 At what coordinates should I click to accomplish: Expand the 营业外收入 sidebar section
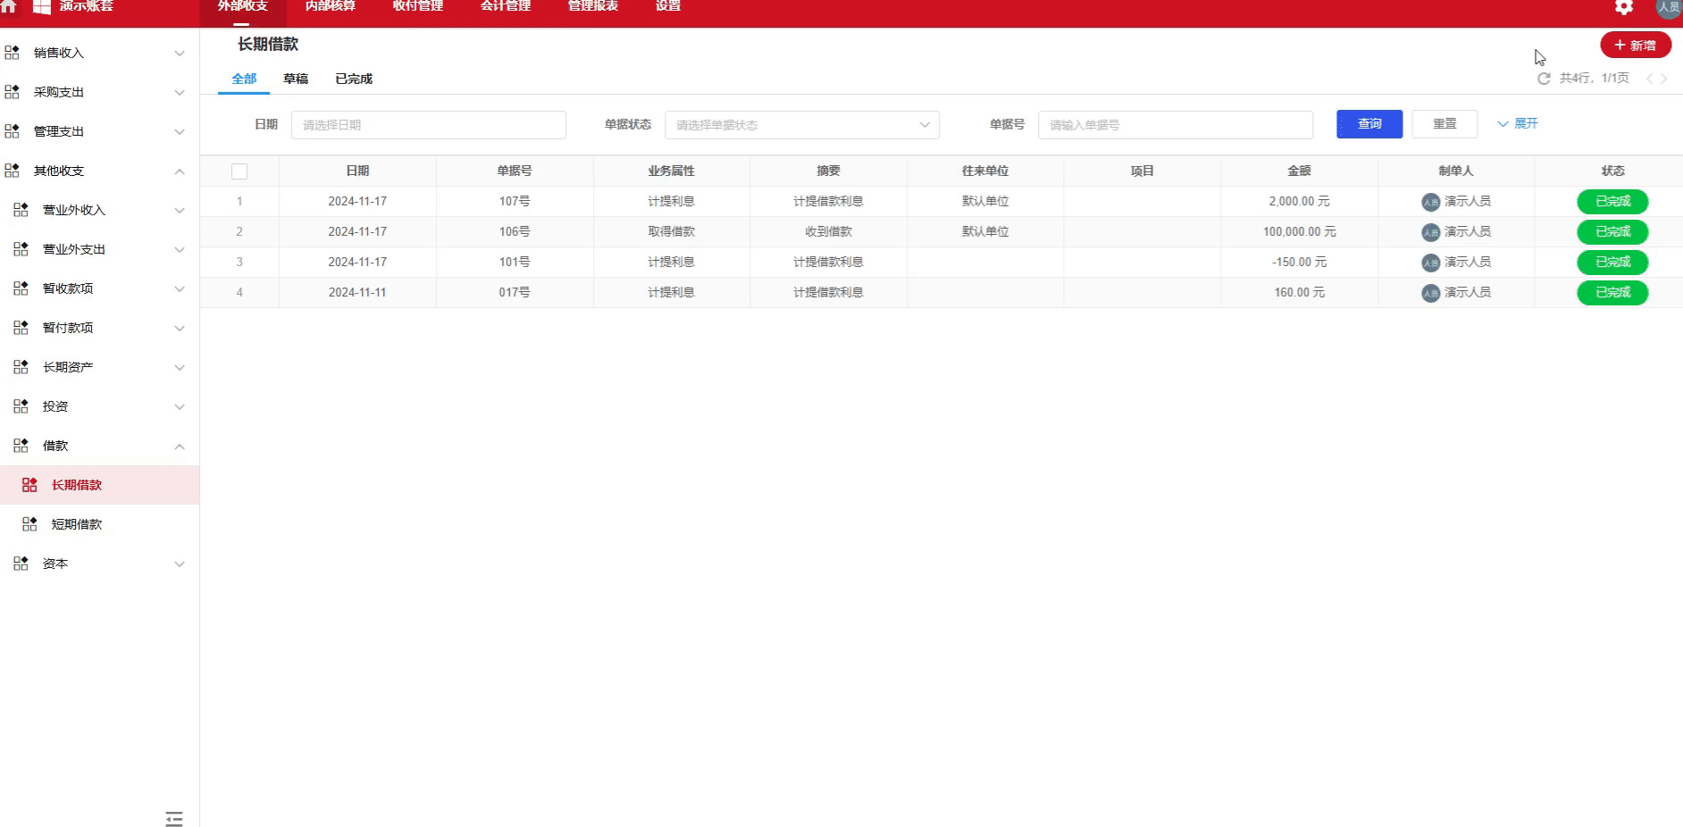click(180, 210)
